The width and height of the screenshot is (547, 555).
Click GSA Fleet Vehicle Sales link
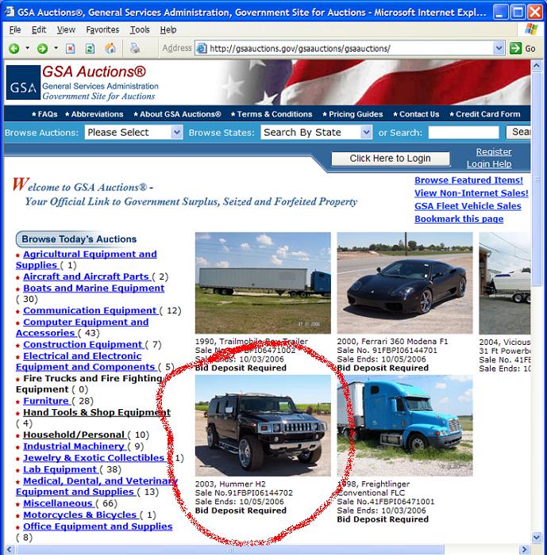[468, 206]
